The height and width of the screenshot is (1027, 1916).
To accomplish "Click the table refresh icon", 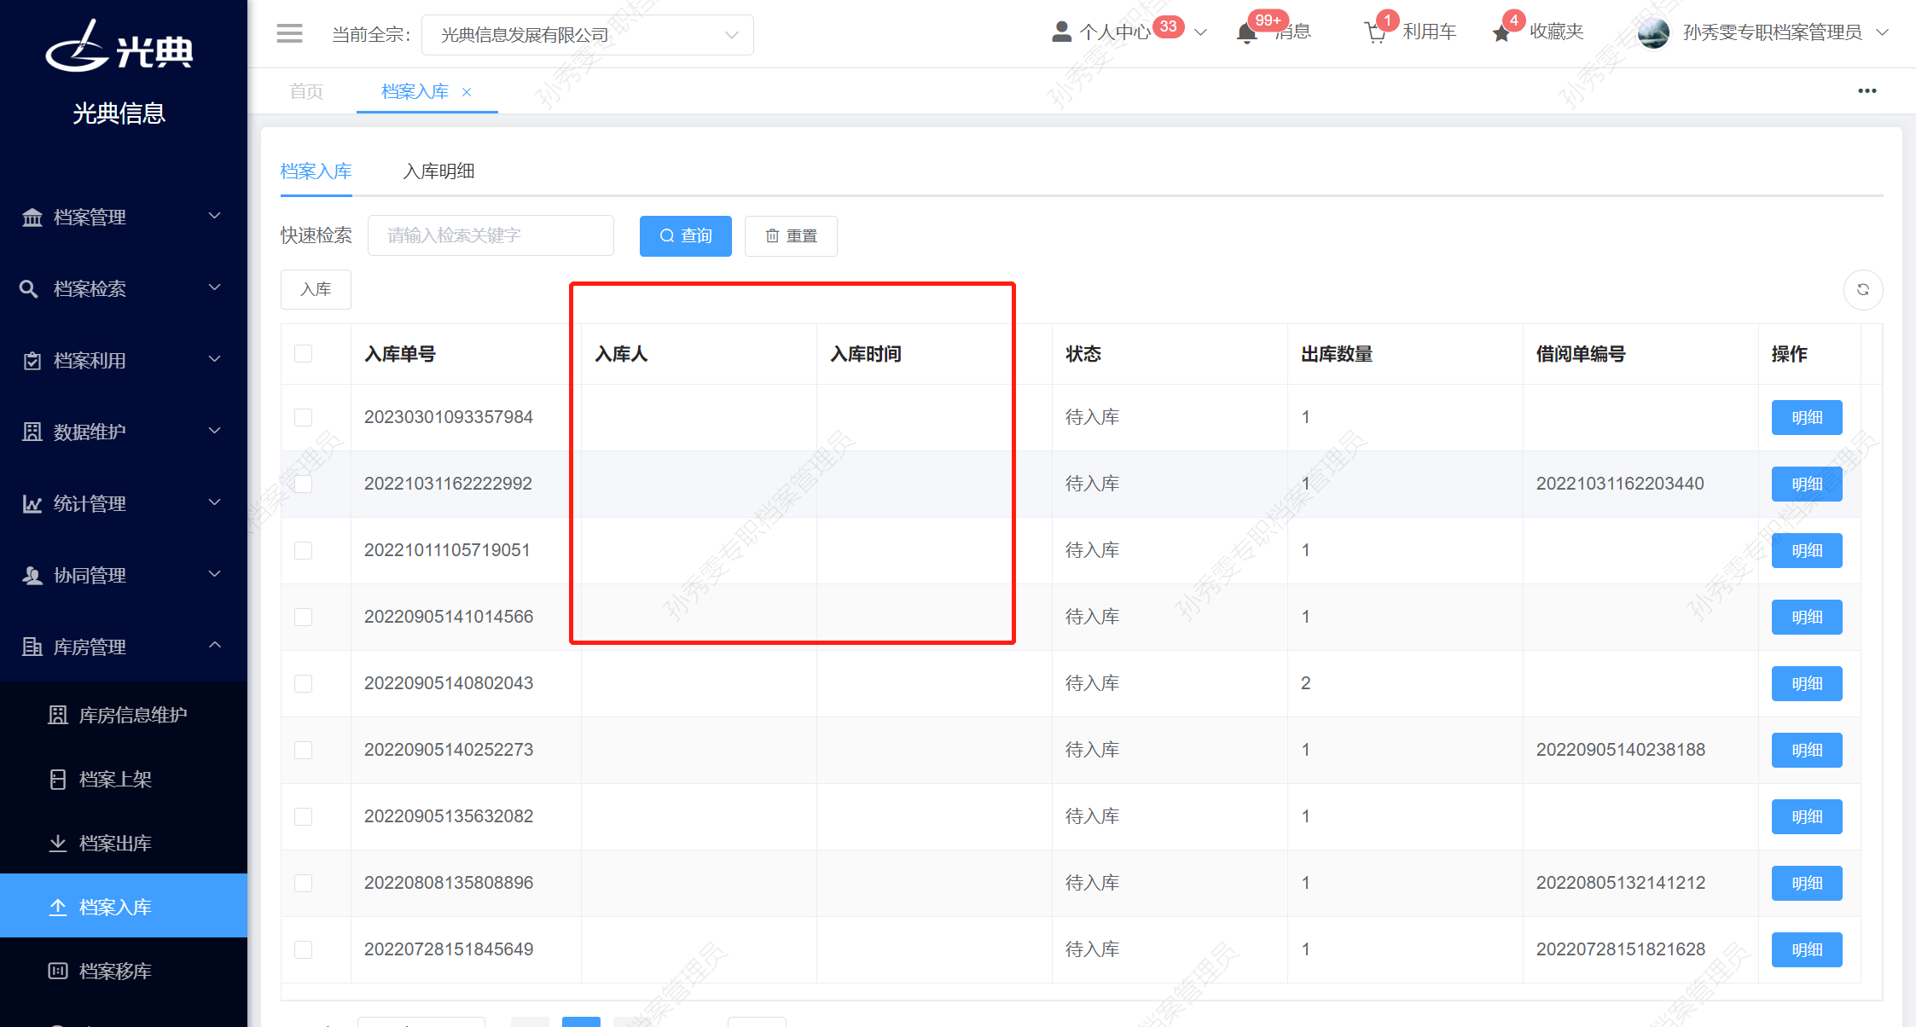I will pos(1863,290).
